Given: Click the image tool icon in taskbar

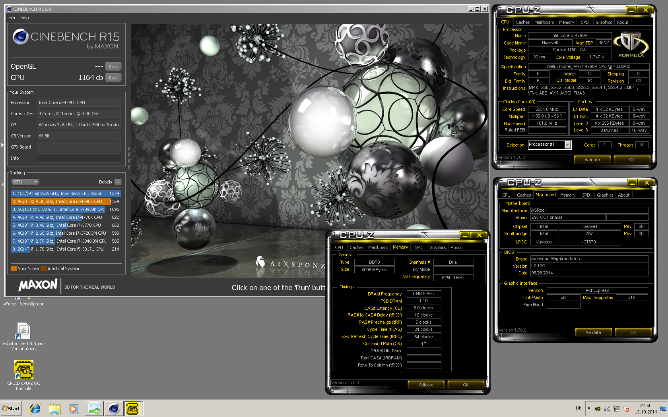Looking at the screenshot, I should (x=95, y=408).
